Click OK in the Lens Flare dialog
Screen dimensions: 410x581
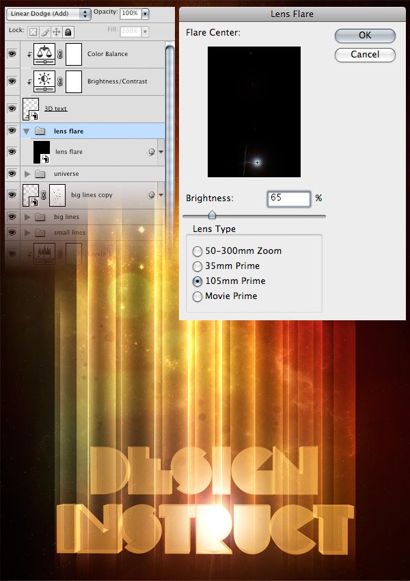pos(365,36)
